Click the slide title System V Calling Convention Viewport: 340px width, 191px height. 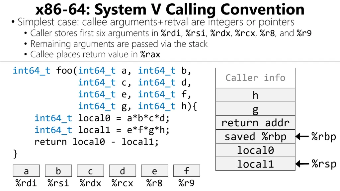(x=170, y=9)
